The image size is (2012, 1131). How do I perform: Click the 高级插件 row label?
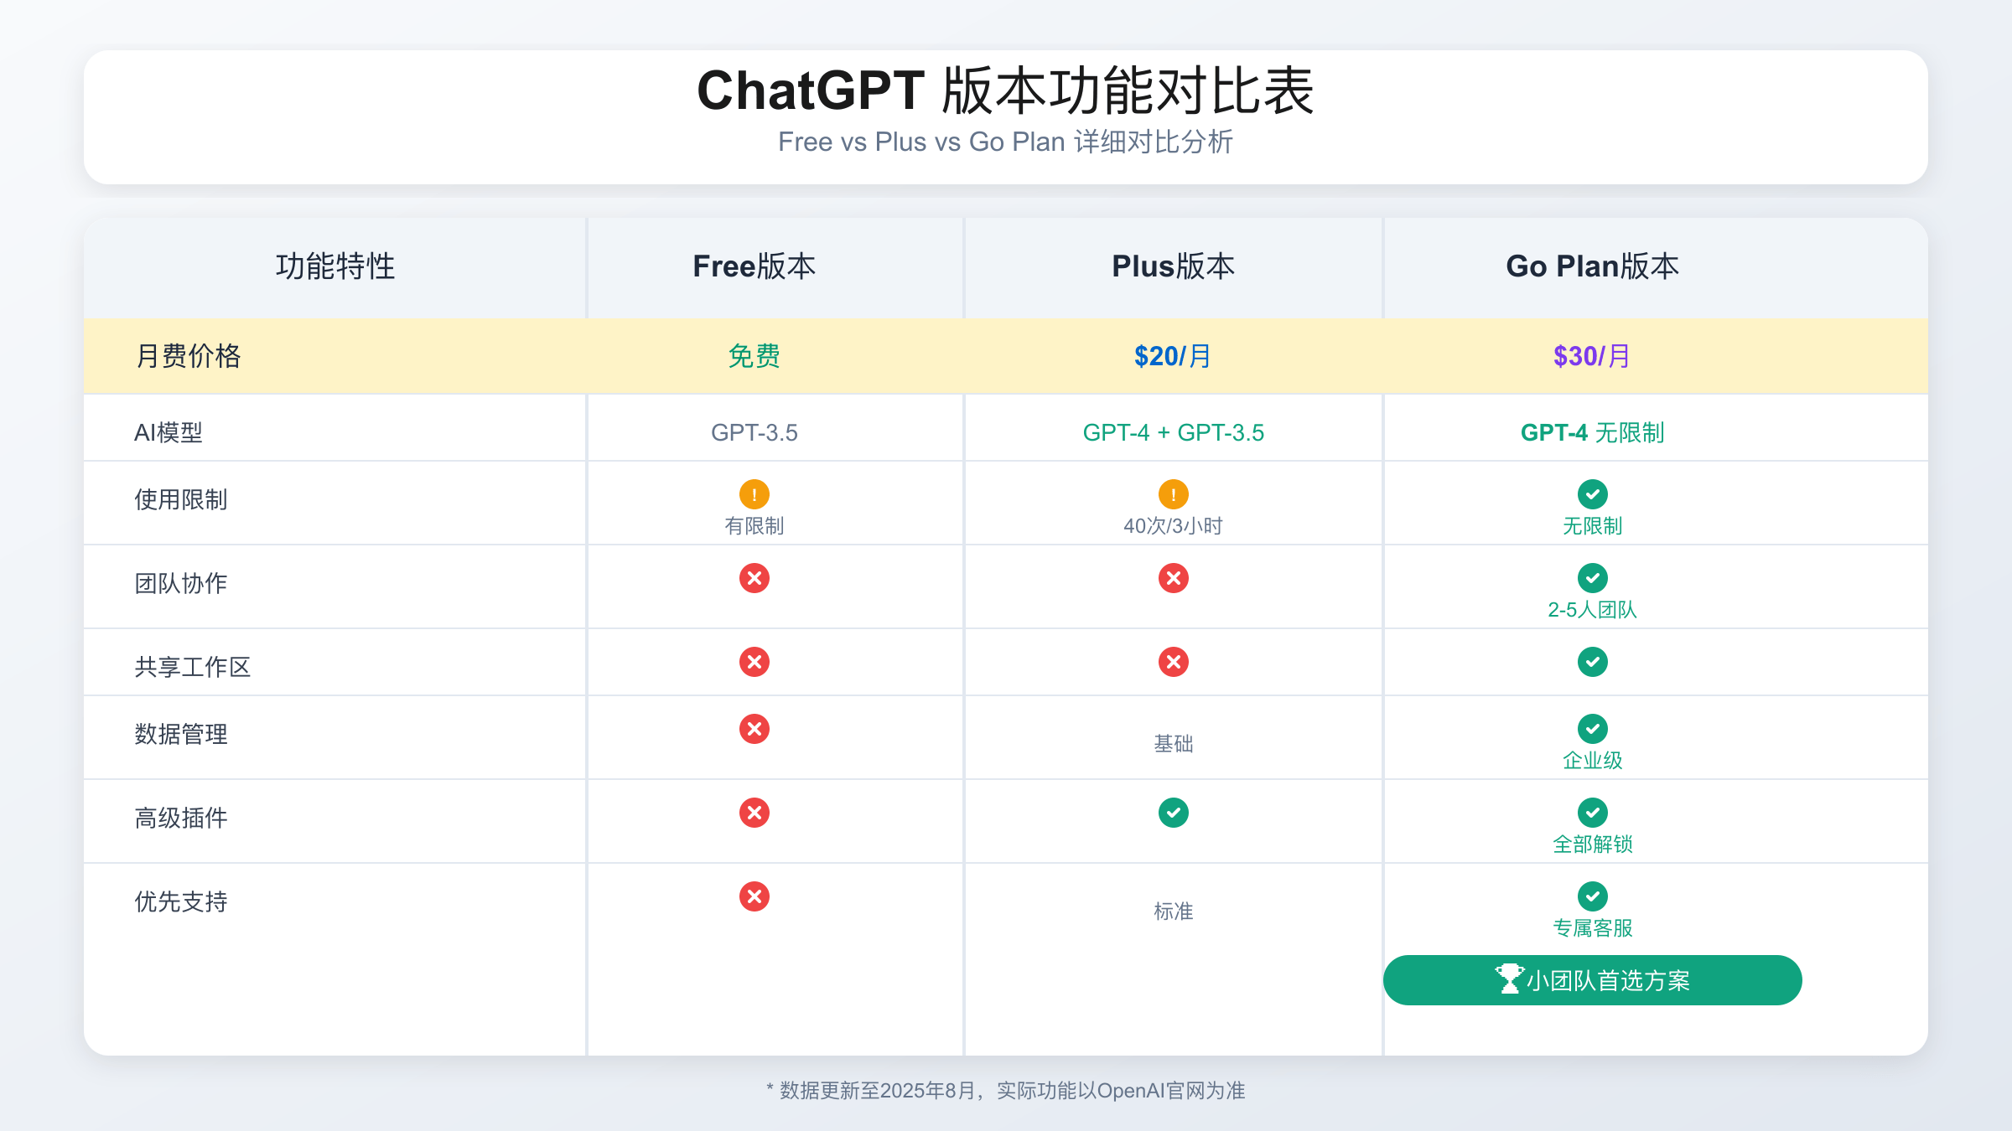point(181,818)
